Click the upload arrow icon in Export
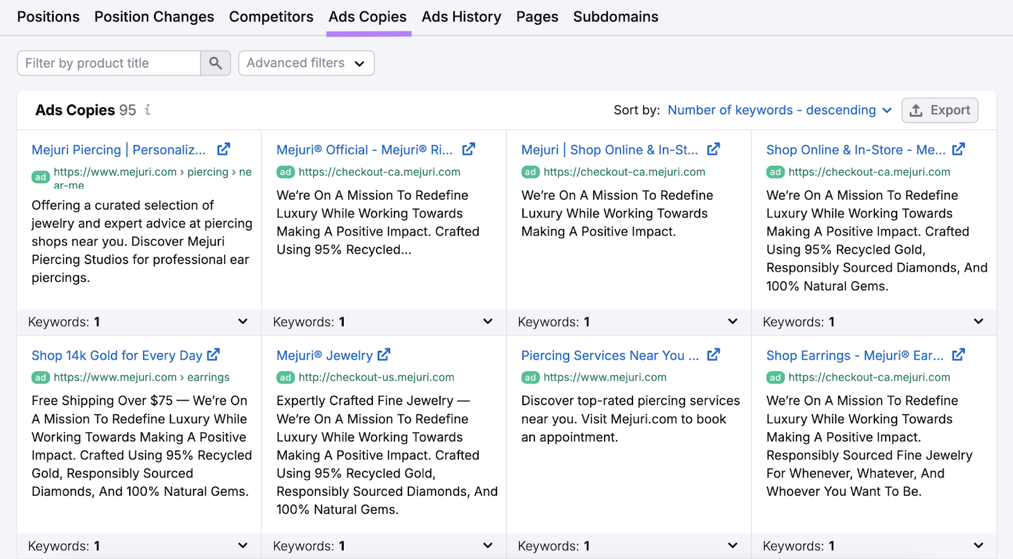The width and height of the screenshot is (1013, 559). click(915, 111)
